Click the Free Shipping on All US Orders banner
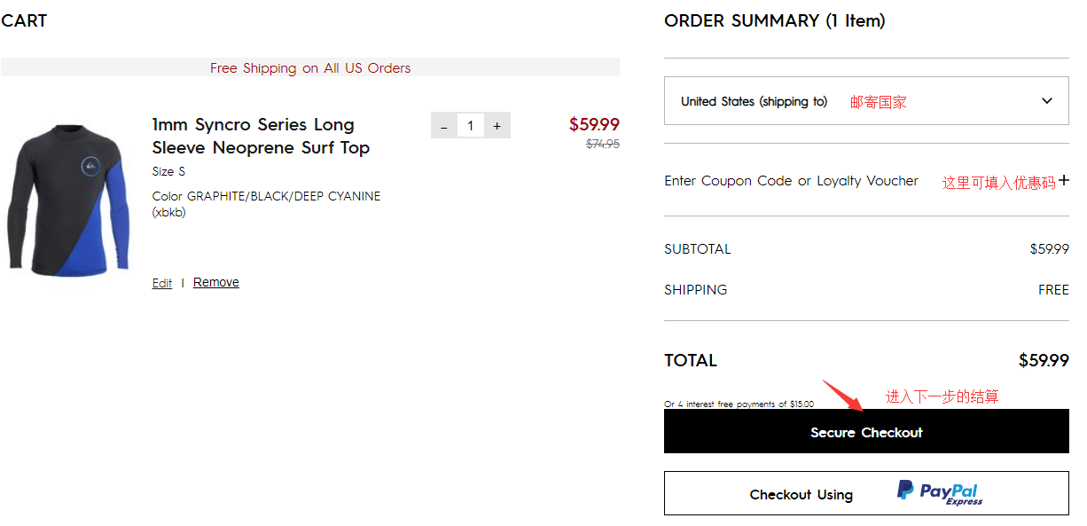This screenshot has height=526, width=1087. (310, 67)
